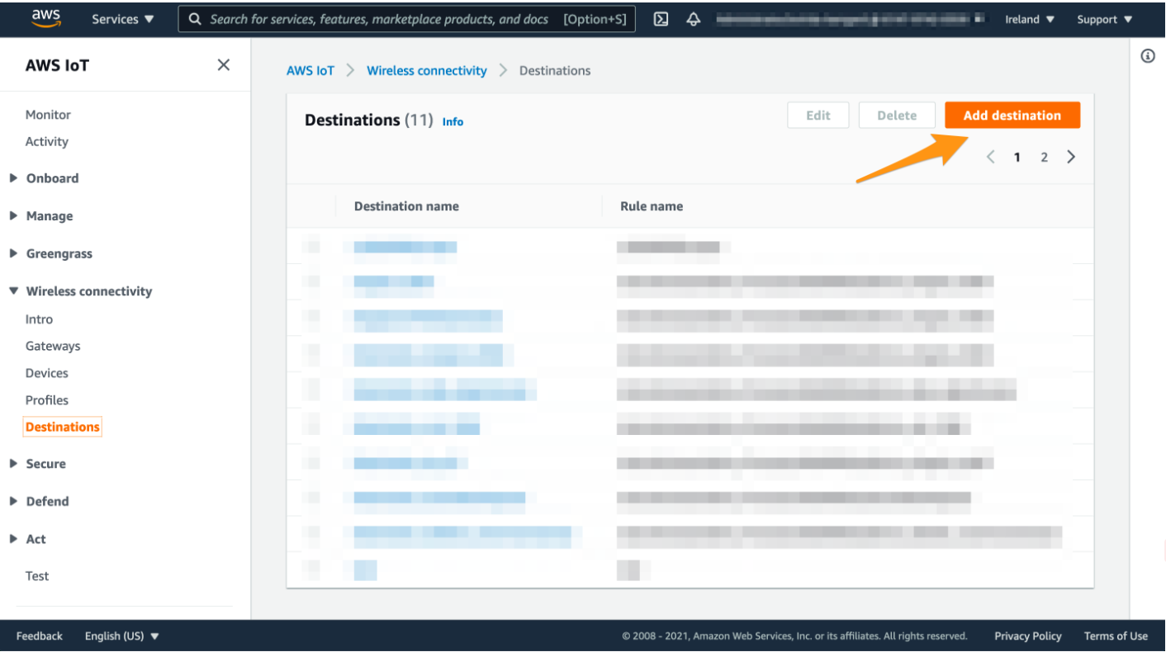Follow the Wireless connectivity breadcrumb link

(x=427, y=71)
